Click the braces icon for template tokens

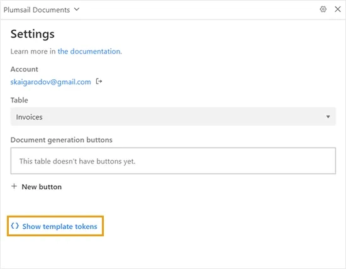(15, 226)
